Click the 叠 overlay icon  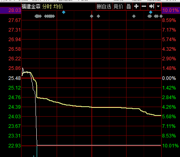129,6
